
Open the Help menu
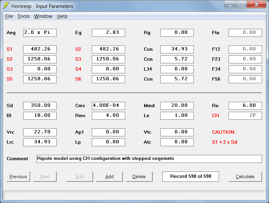(62, 16)
